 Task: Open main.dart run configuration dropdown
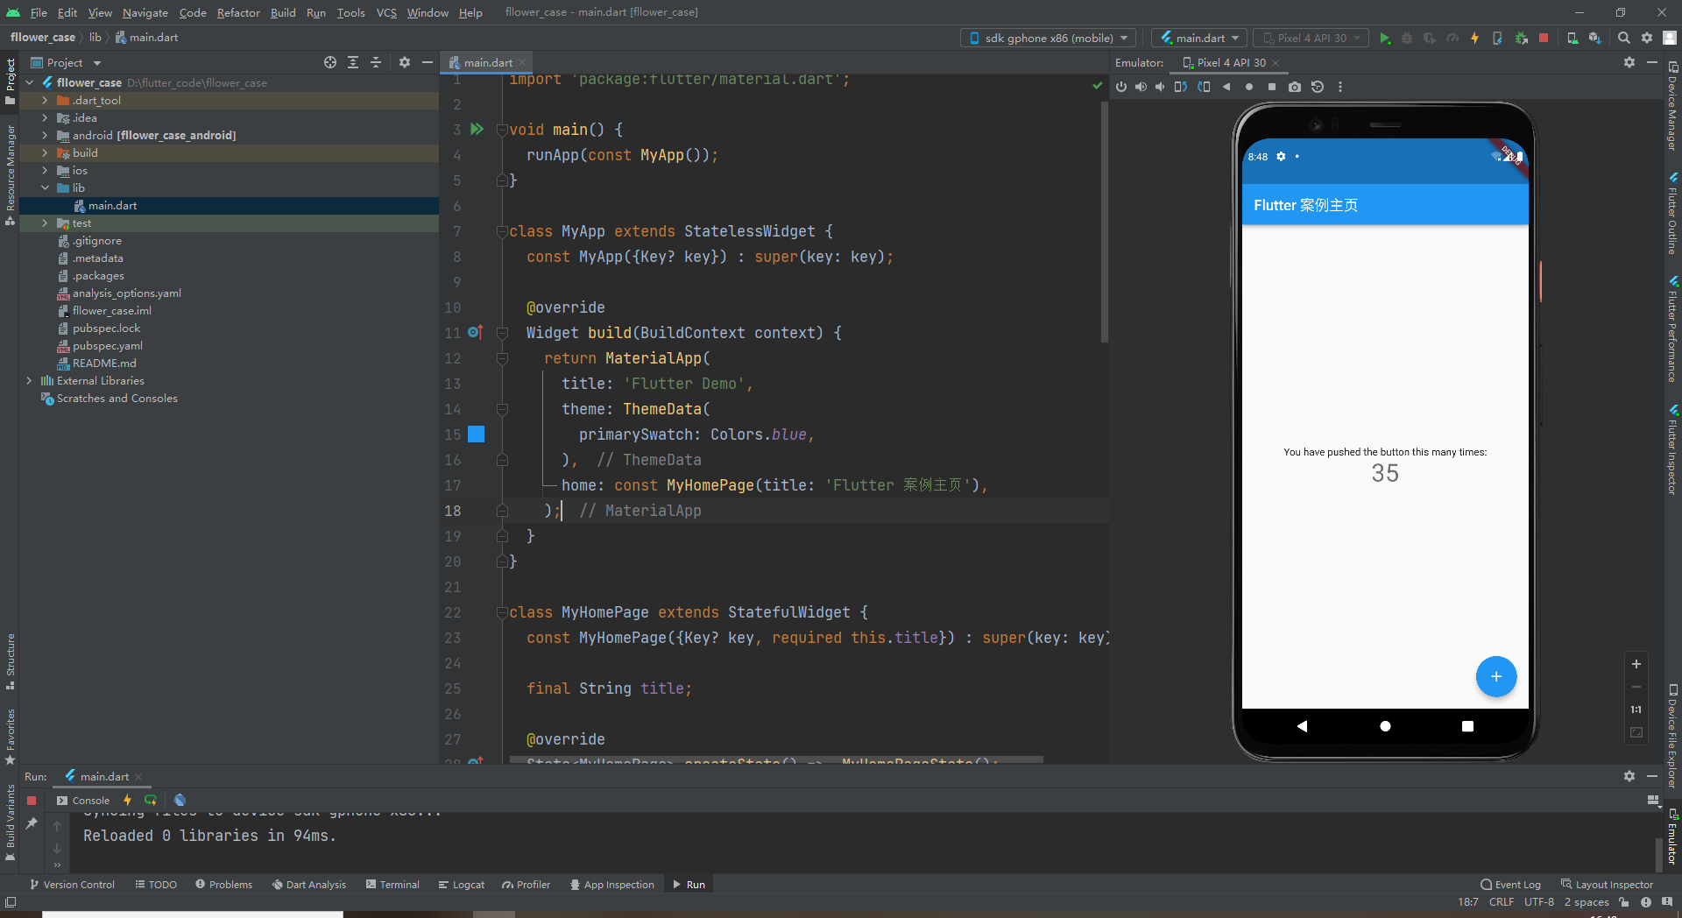click(1199, 38)
